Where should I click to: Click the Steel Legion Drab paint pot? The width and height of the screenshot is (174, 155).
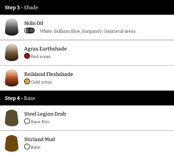11,118
